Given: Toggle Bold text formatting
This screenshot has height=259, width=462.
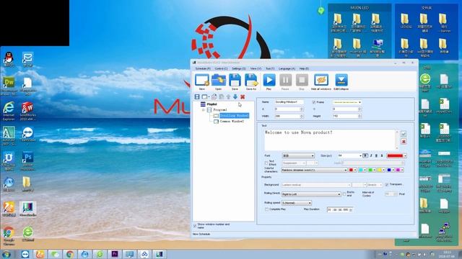Looking at the screenshot, I should click(x=365, y=155).
